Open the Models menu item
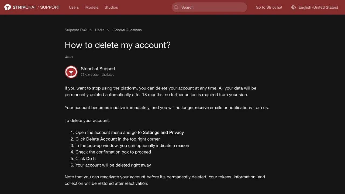 [92, 7]
